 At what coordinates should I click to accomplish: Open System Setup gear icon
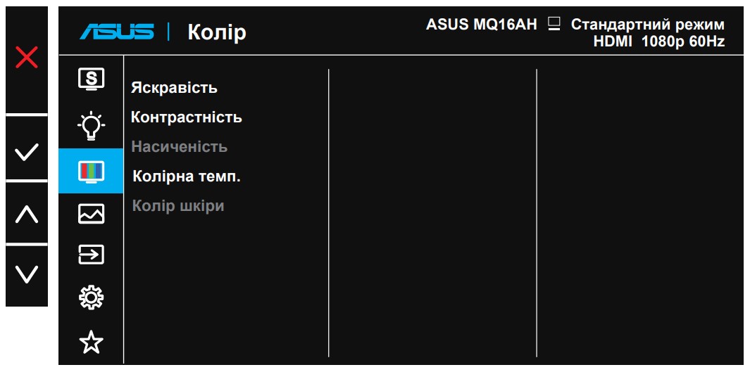click(x=91, y=298)
